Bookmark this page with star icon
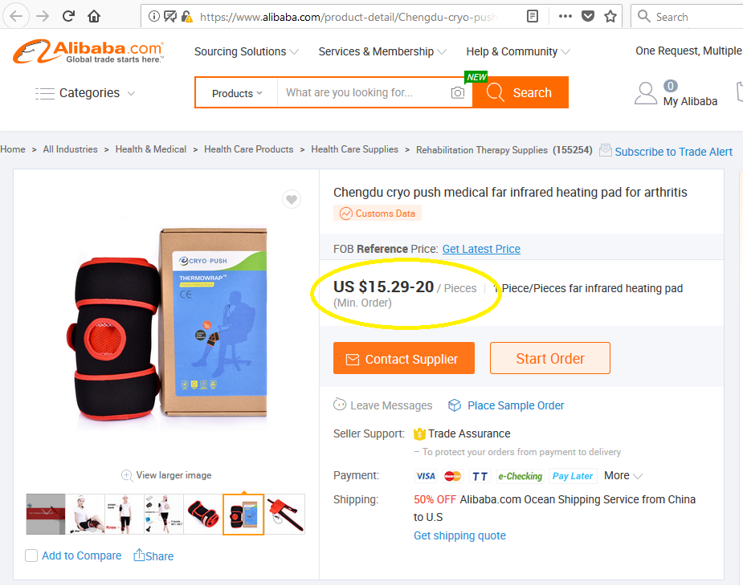Image resolution: width=743 pixels, height=586 pixels. [610, 17]
